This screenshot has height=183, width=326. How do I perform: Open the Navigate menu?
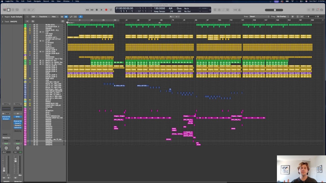click(37, 1)
